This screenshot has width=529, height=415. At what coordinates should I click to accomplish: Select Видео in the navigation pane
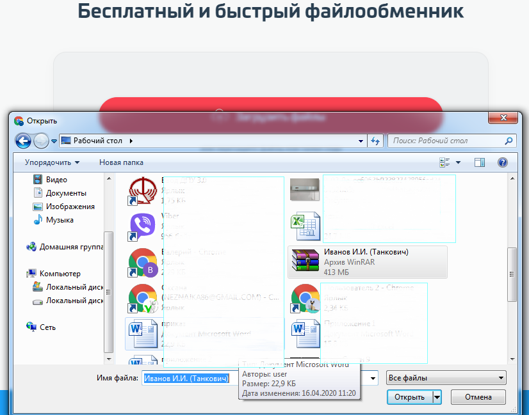56,180
